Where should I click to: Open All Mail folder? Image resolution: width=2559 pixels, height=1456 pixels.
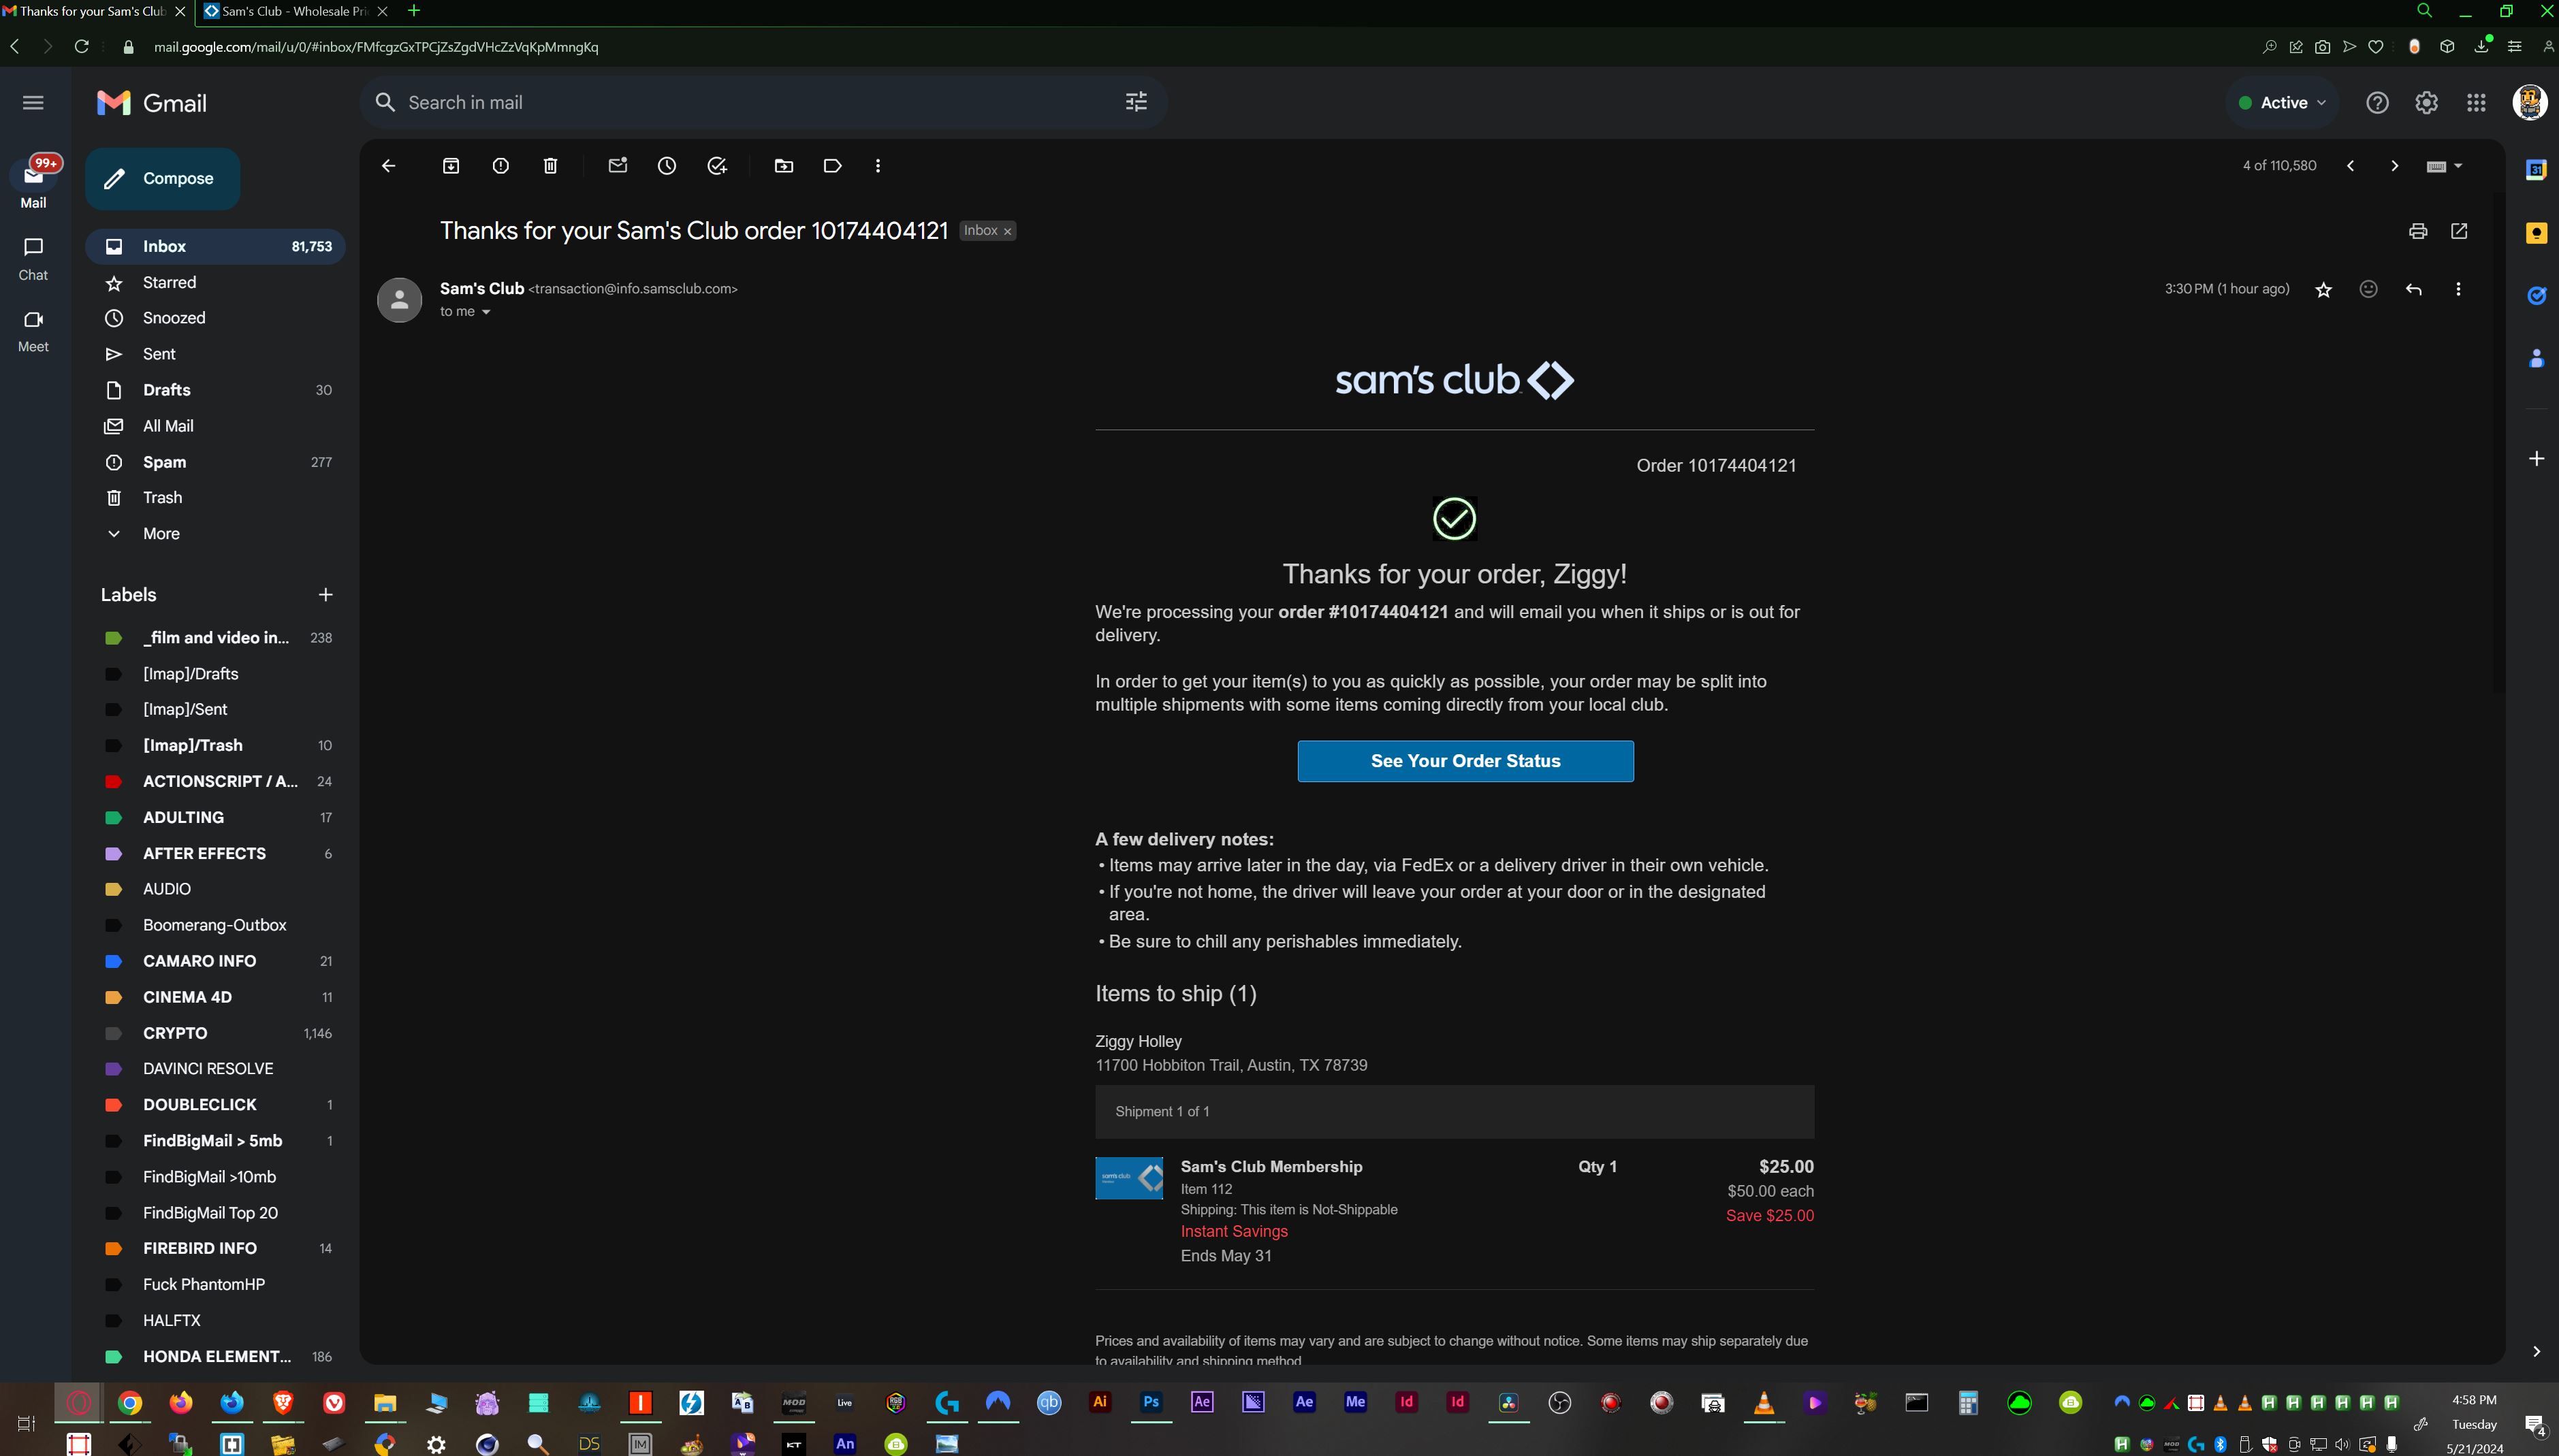(215, 426)
